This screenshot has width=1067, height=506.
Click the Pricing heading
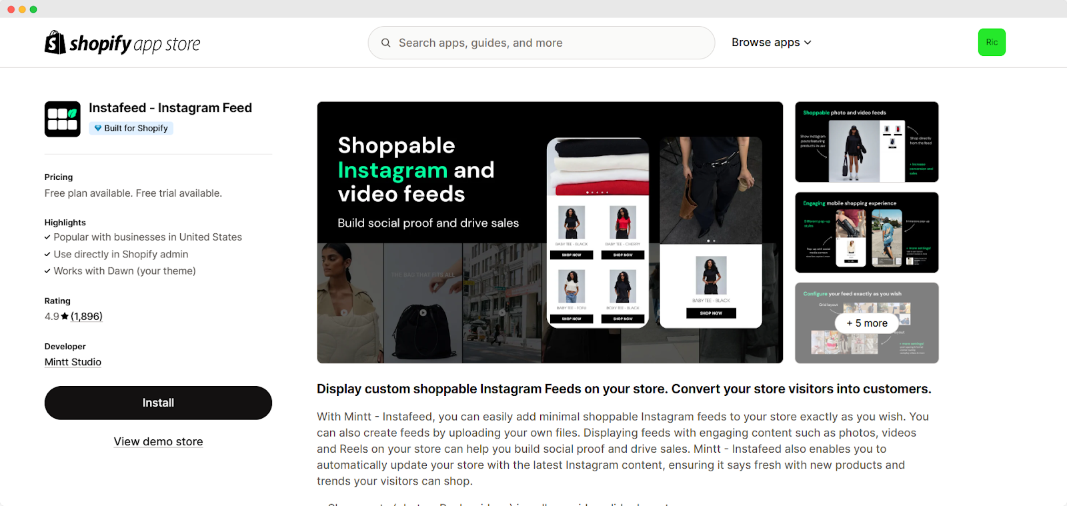pos(59,177)
